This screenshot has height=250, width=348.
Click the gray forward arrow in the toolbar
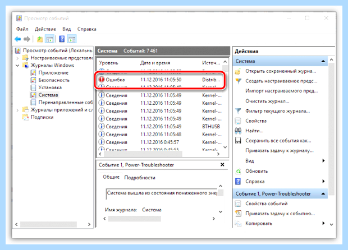coord(27,39)
